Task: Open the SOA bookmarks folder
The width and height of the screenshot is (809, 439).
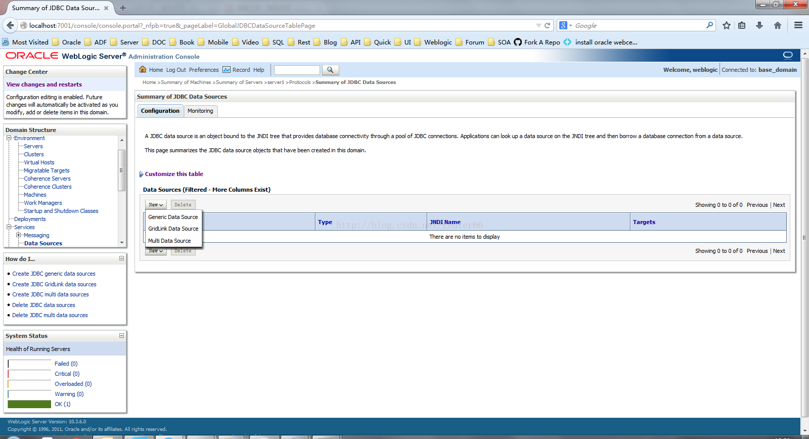Action: [x=499, y=42]
